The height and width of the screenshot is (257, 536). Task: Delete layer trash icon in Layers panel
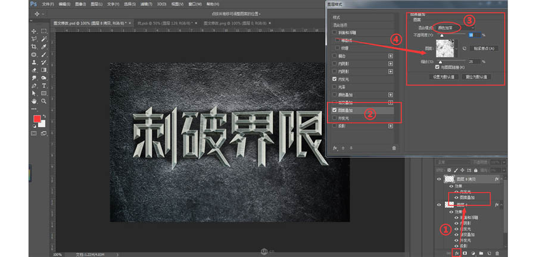click(497, 253)
